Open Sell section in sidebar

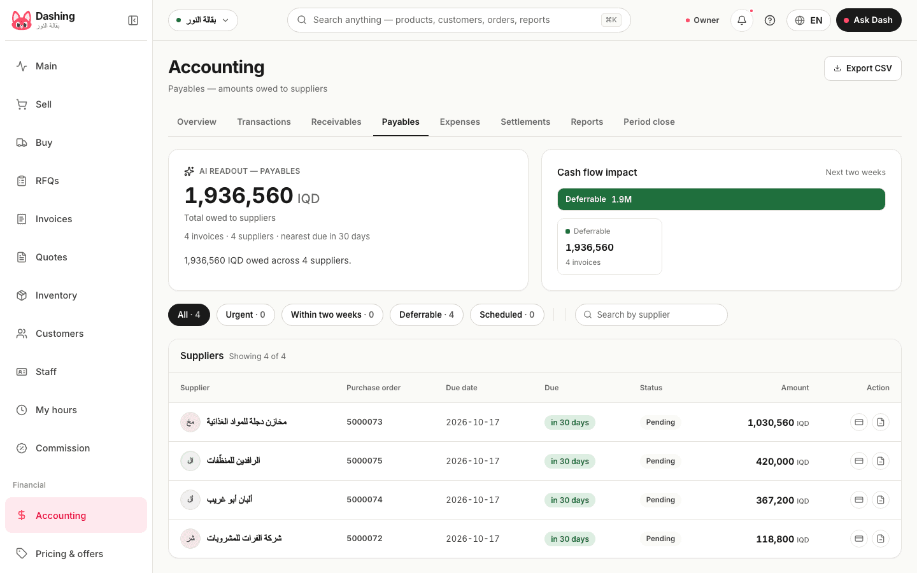pyautogui.click(x=76, y=104)
